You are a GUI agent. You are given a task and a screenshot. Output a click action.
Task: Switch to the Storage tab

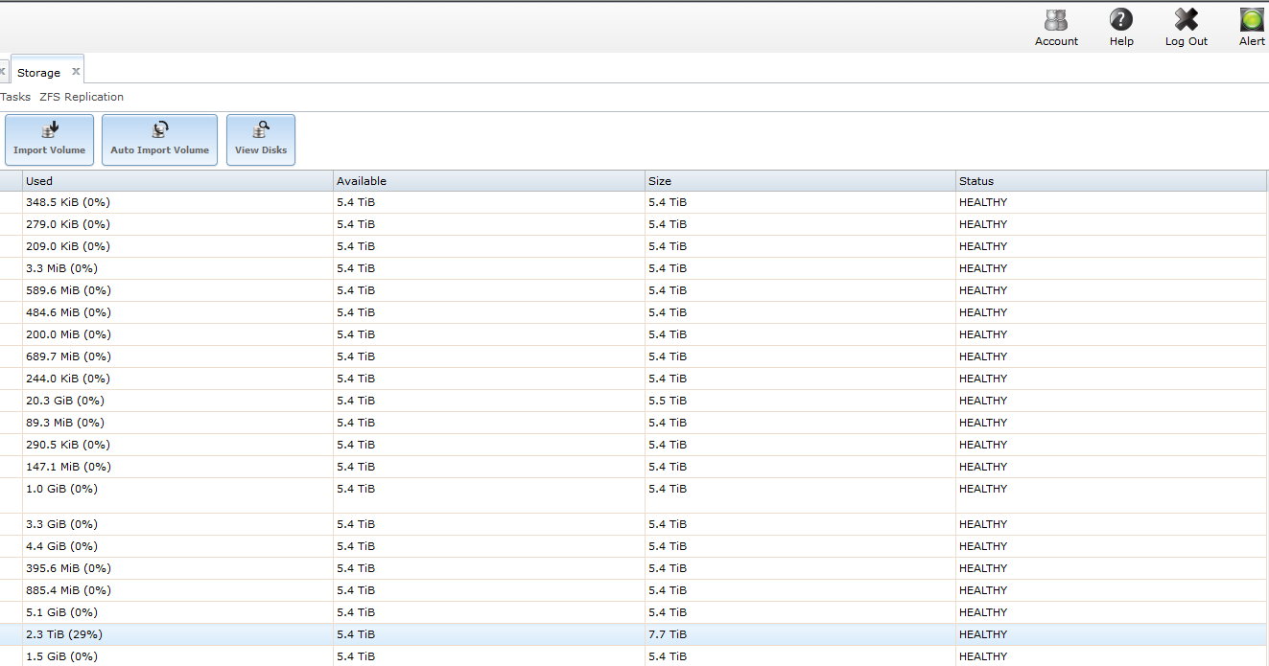click(38, 73)
